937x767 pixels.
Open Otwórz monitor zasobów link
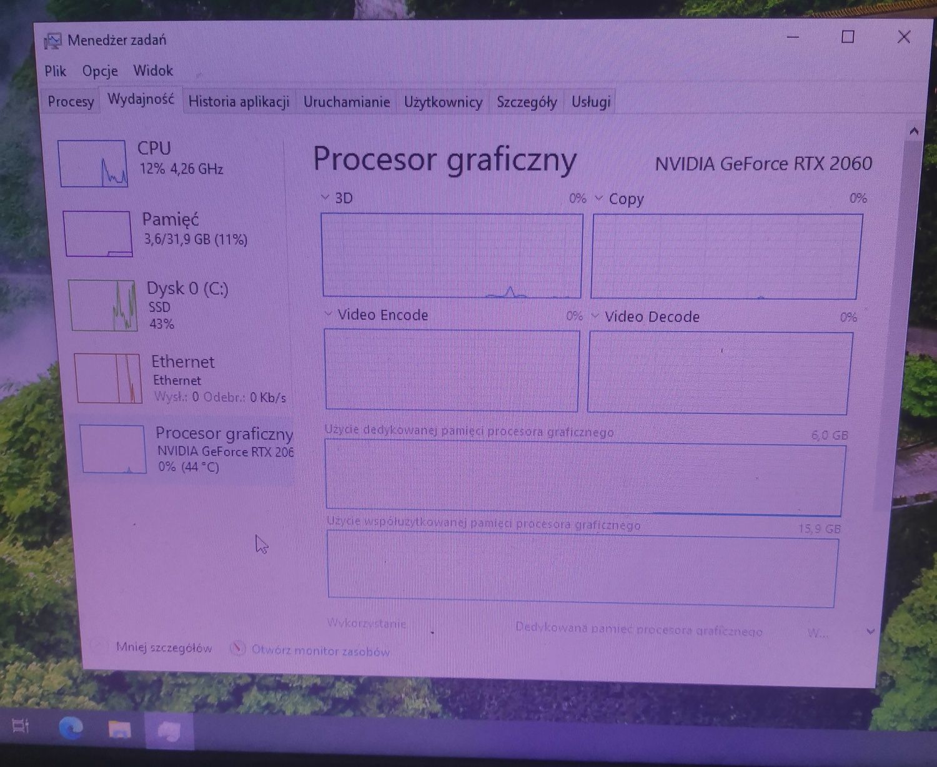click(320, 651)
